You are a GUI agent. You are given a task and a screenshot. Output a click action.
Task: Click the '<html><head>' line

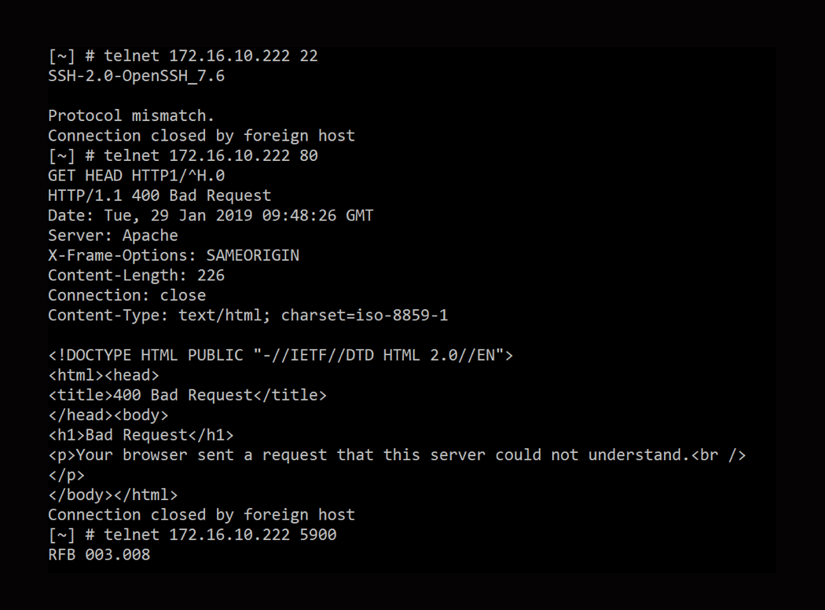pyautogui.click(x=103, y=375)
